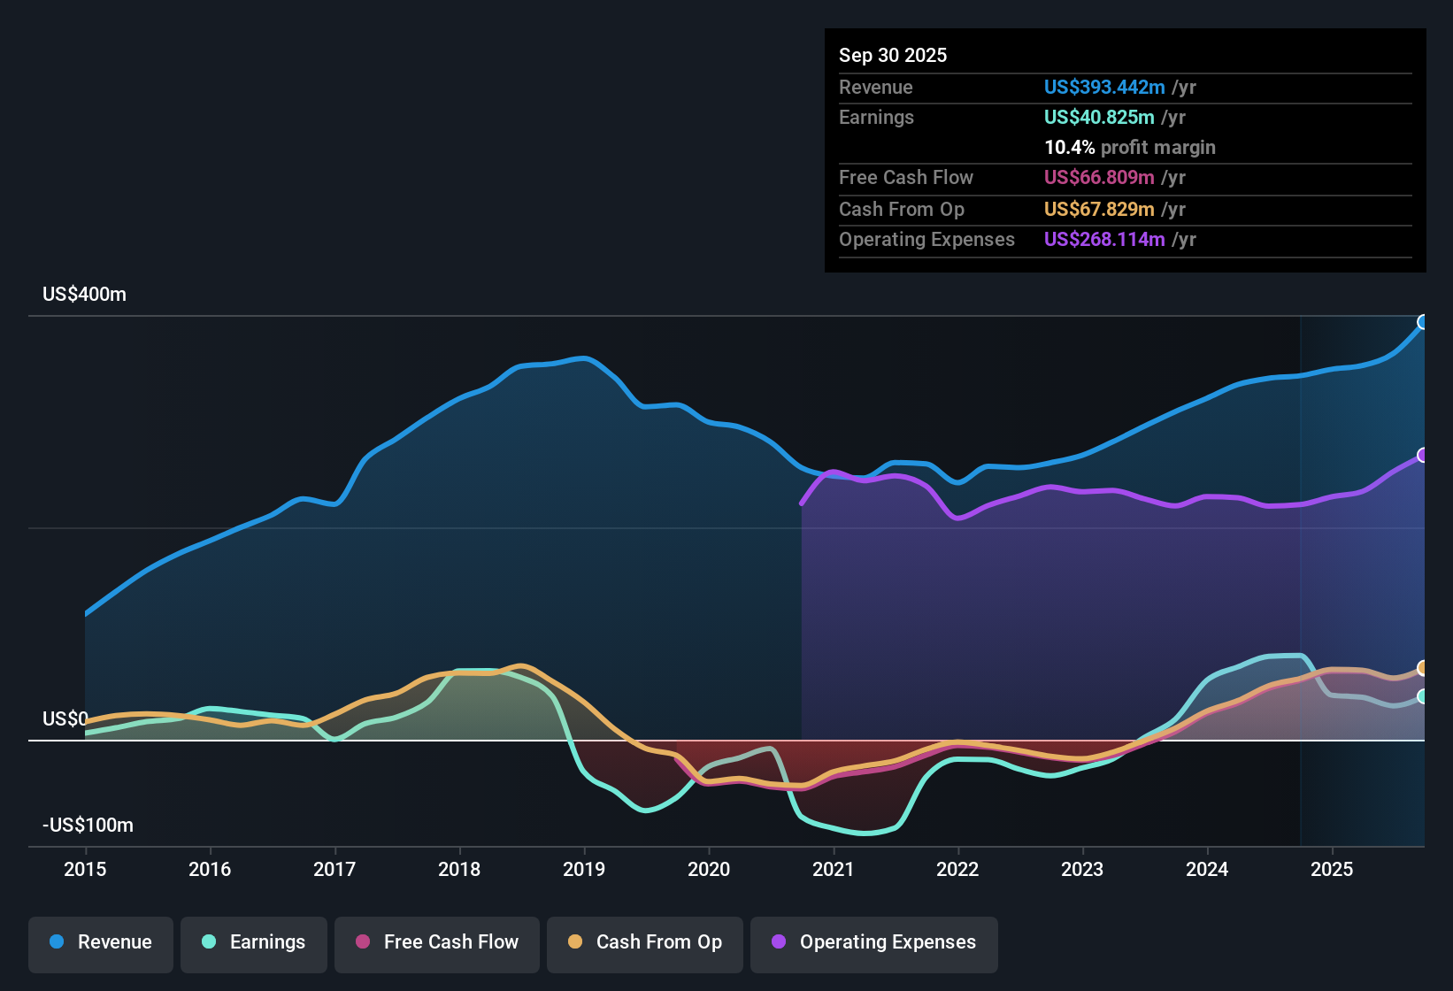Screen dimensions: 1453x991
Task: Click the purple Operating Expenses legend dot
Action: tap(777, 942)
